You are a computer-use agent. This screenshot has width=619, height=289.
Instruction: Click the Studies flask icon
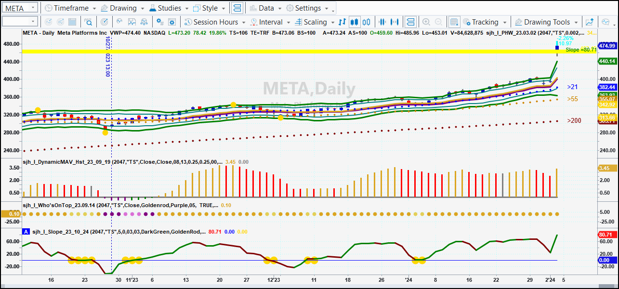[152, 8]
